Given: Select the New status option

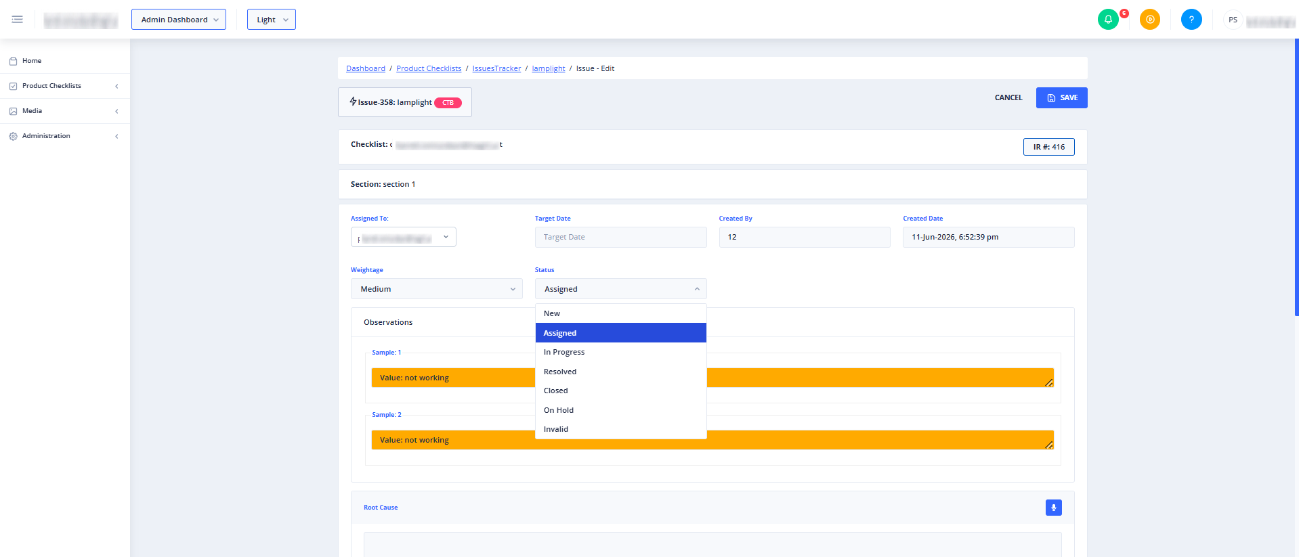Looking at the screenshot, I should point(621,313).
